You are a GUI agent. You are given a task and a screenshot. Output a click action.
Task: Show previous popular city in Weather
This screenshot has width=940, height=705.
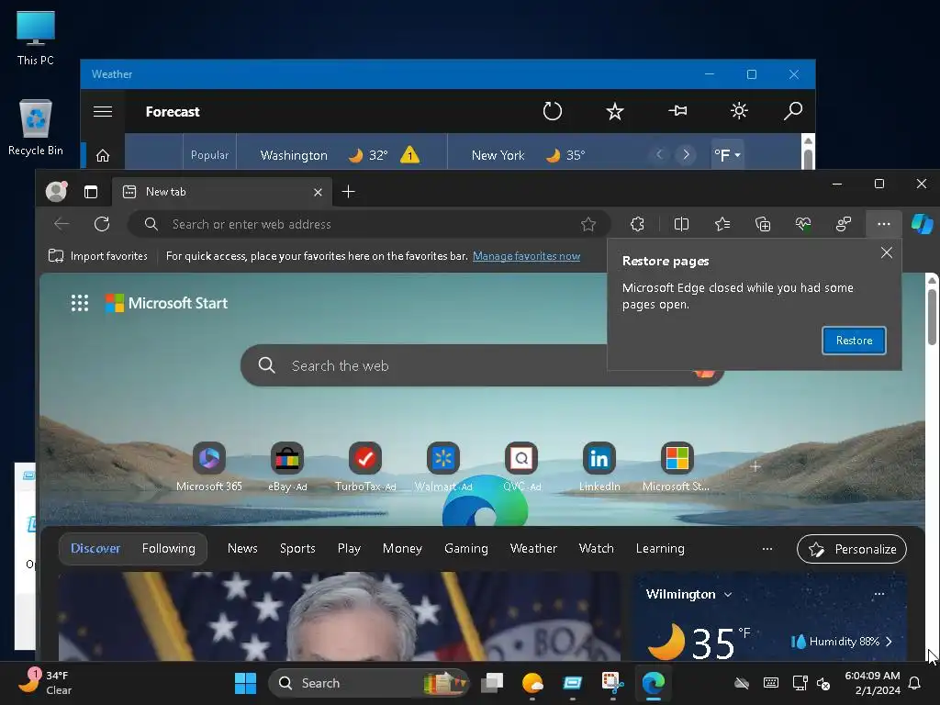click(659, 154)
